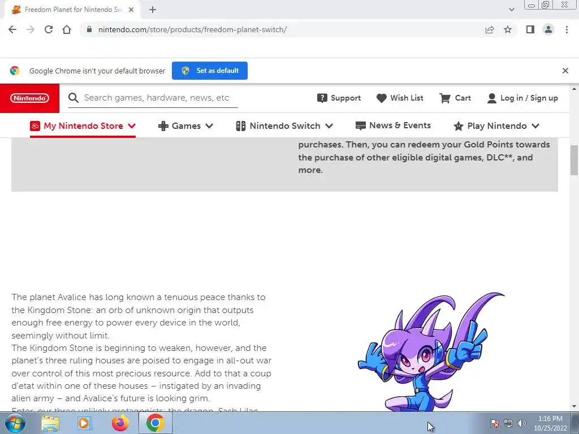Expand the Play Nintendo menu

coord(496,126)
